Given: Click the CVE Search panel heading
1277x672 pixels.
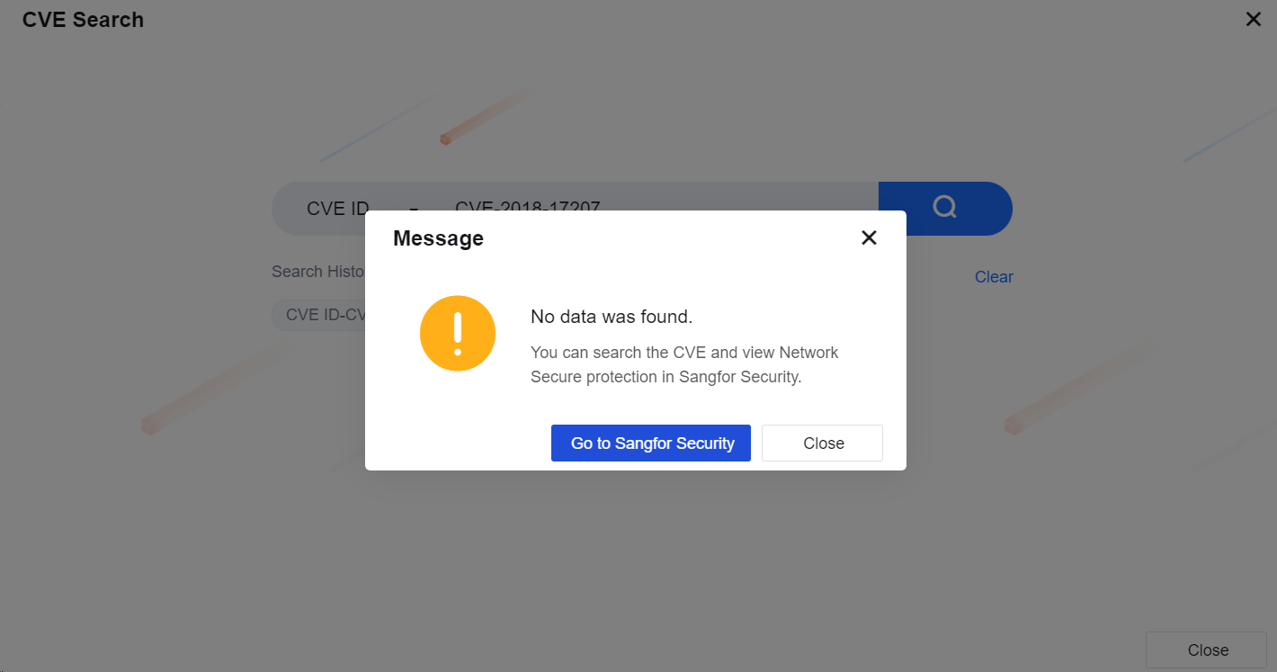Looking at the screenshot, I should click(83, 20).
